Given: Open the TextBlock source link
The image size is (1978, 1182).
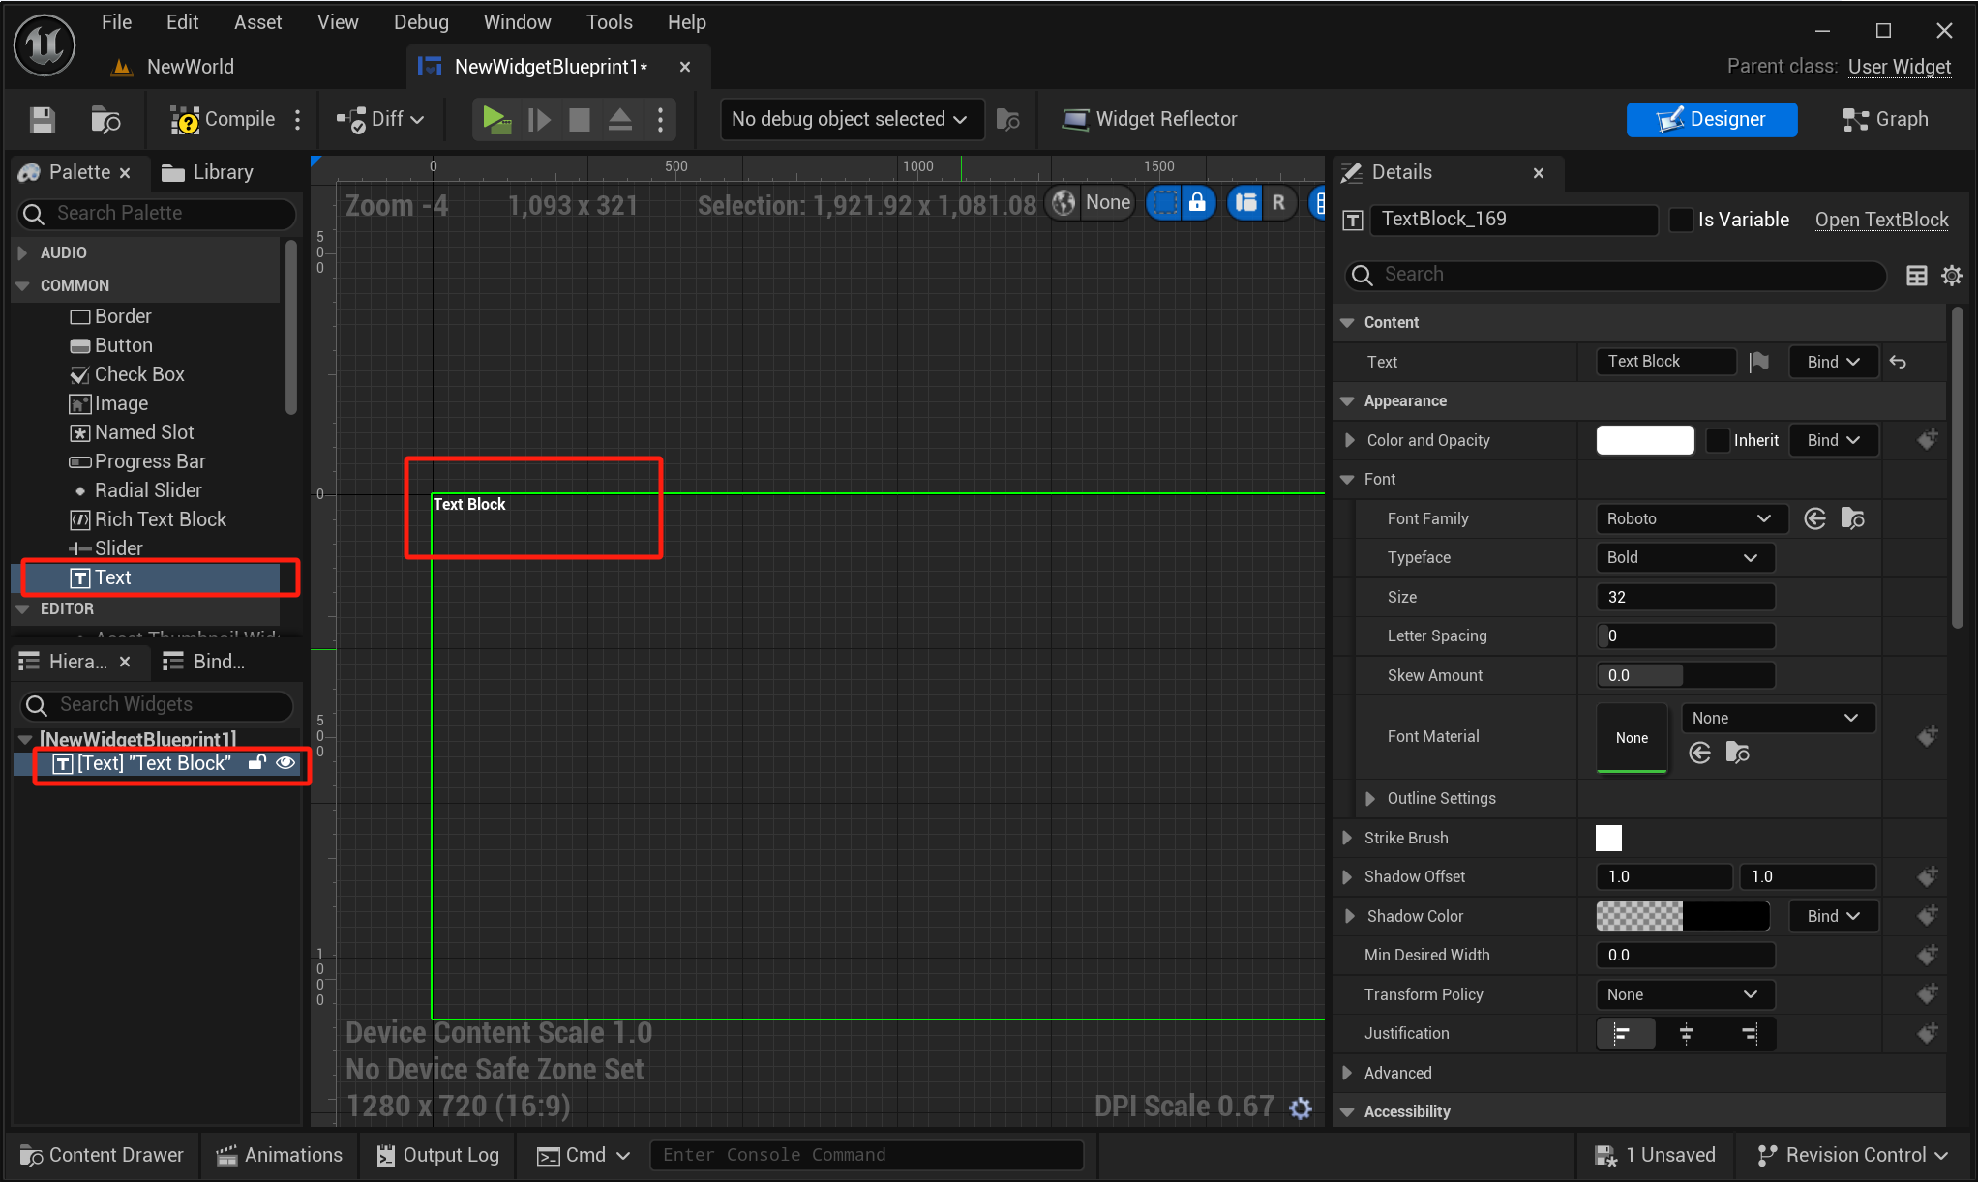Looking at the screenshot, I should pyautogui.click(x=1881, y=220).
